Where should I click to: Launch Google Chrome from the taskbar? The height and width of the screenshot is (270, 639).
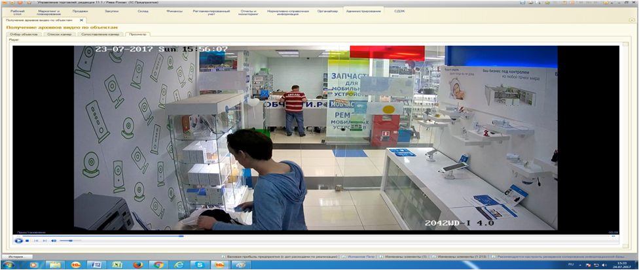coord(158,265)
